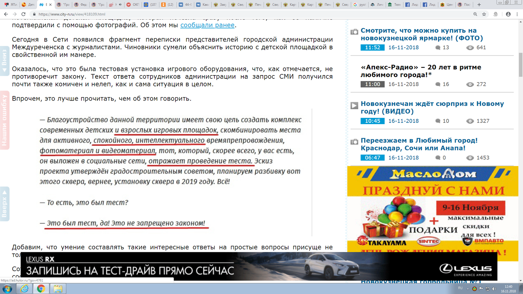
Task: Click the comments bubble icon showing 13
Action: point(438,48)
